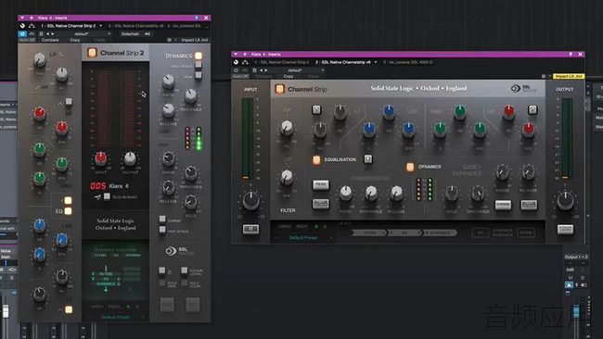Click preset file icon in Channel Strip 2 header

pos(41,33)
